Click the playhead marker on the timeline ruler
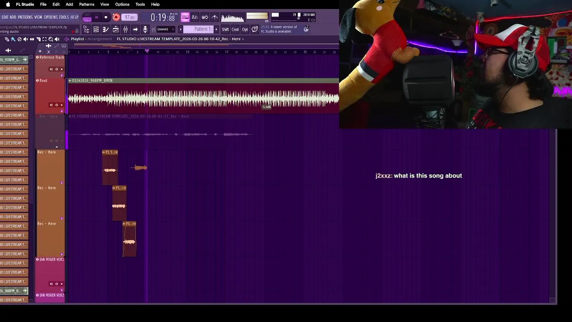The width and height of the screenshot is (572, 322). coord(147,51)
